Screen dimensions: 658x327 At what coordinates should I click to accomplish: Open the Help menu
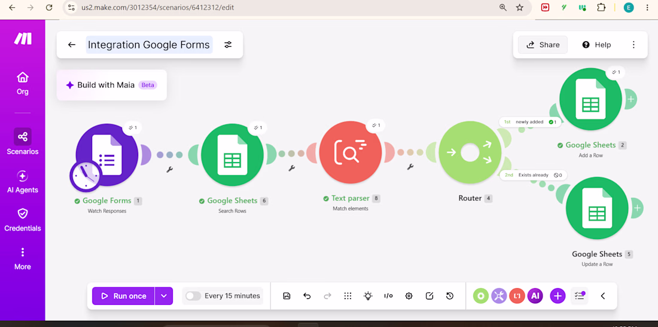(596, 45)
